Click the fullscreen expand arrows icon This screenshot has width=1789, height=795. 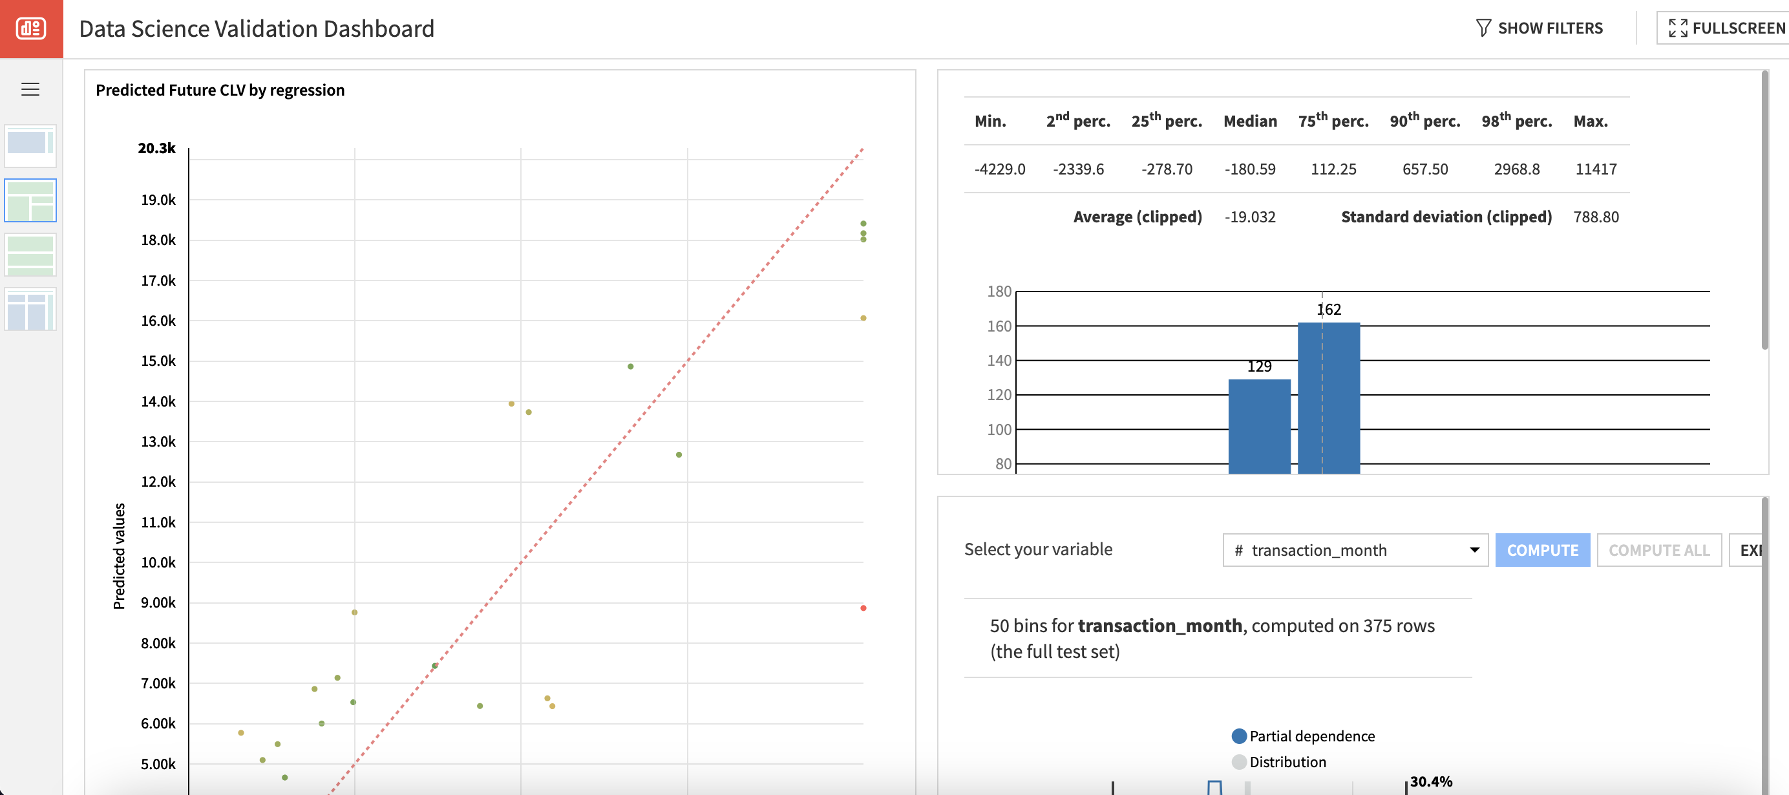pyautogui.click(x=1678, y=28)
